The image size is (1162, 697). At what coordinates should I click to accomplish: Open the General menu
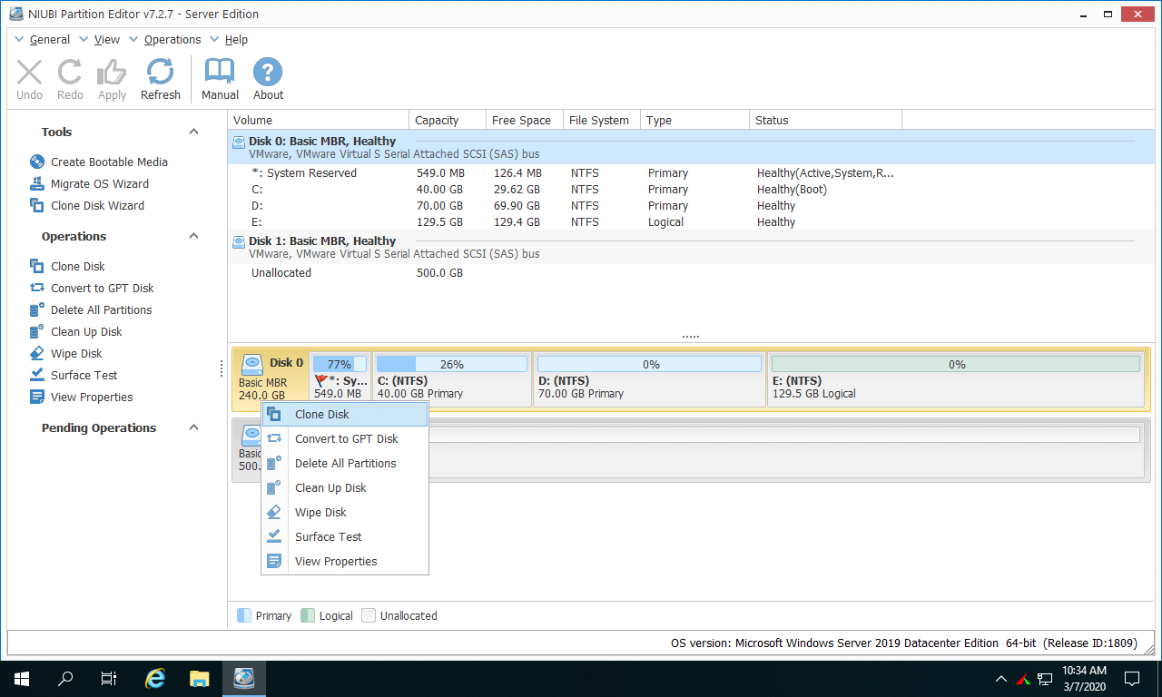tap(49, 39)
